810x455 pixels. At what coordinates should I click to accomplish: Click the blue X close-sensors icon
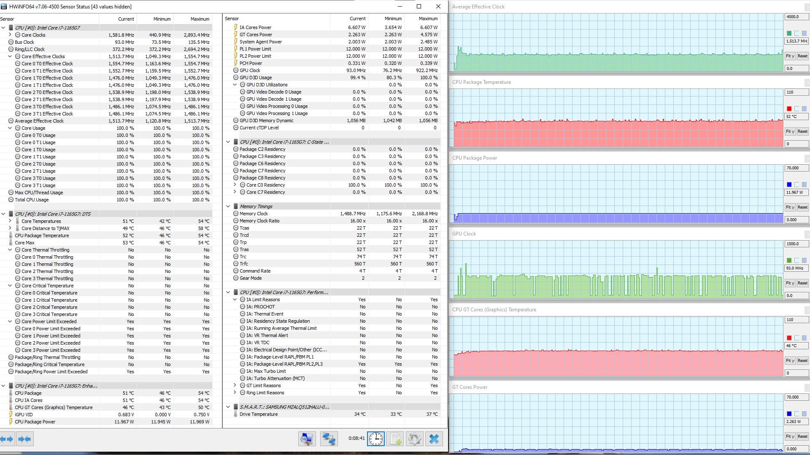coord(434,439)
